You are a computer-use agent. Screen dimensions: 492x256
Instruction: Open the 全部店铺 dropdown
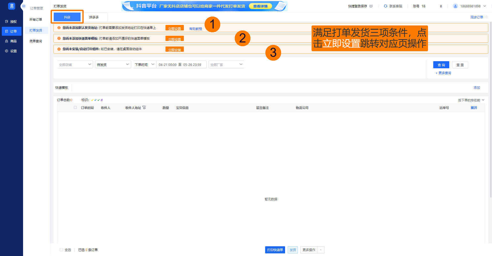click(x=75, y=65)
